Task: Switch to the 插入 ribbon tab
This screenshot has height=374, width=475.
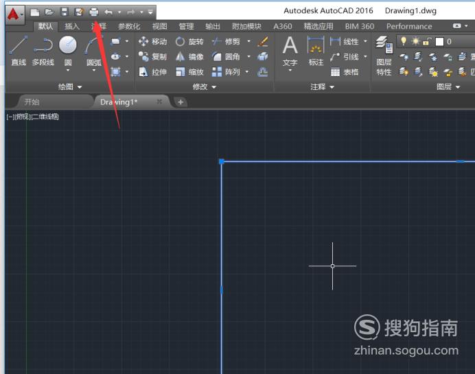Action: [72, 26]
